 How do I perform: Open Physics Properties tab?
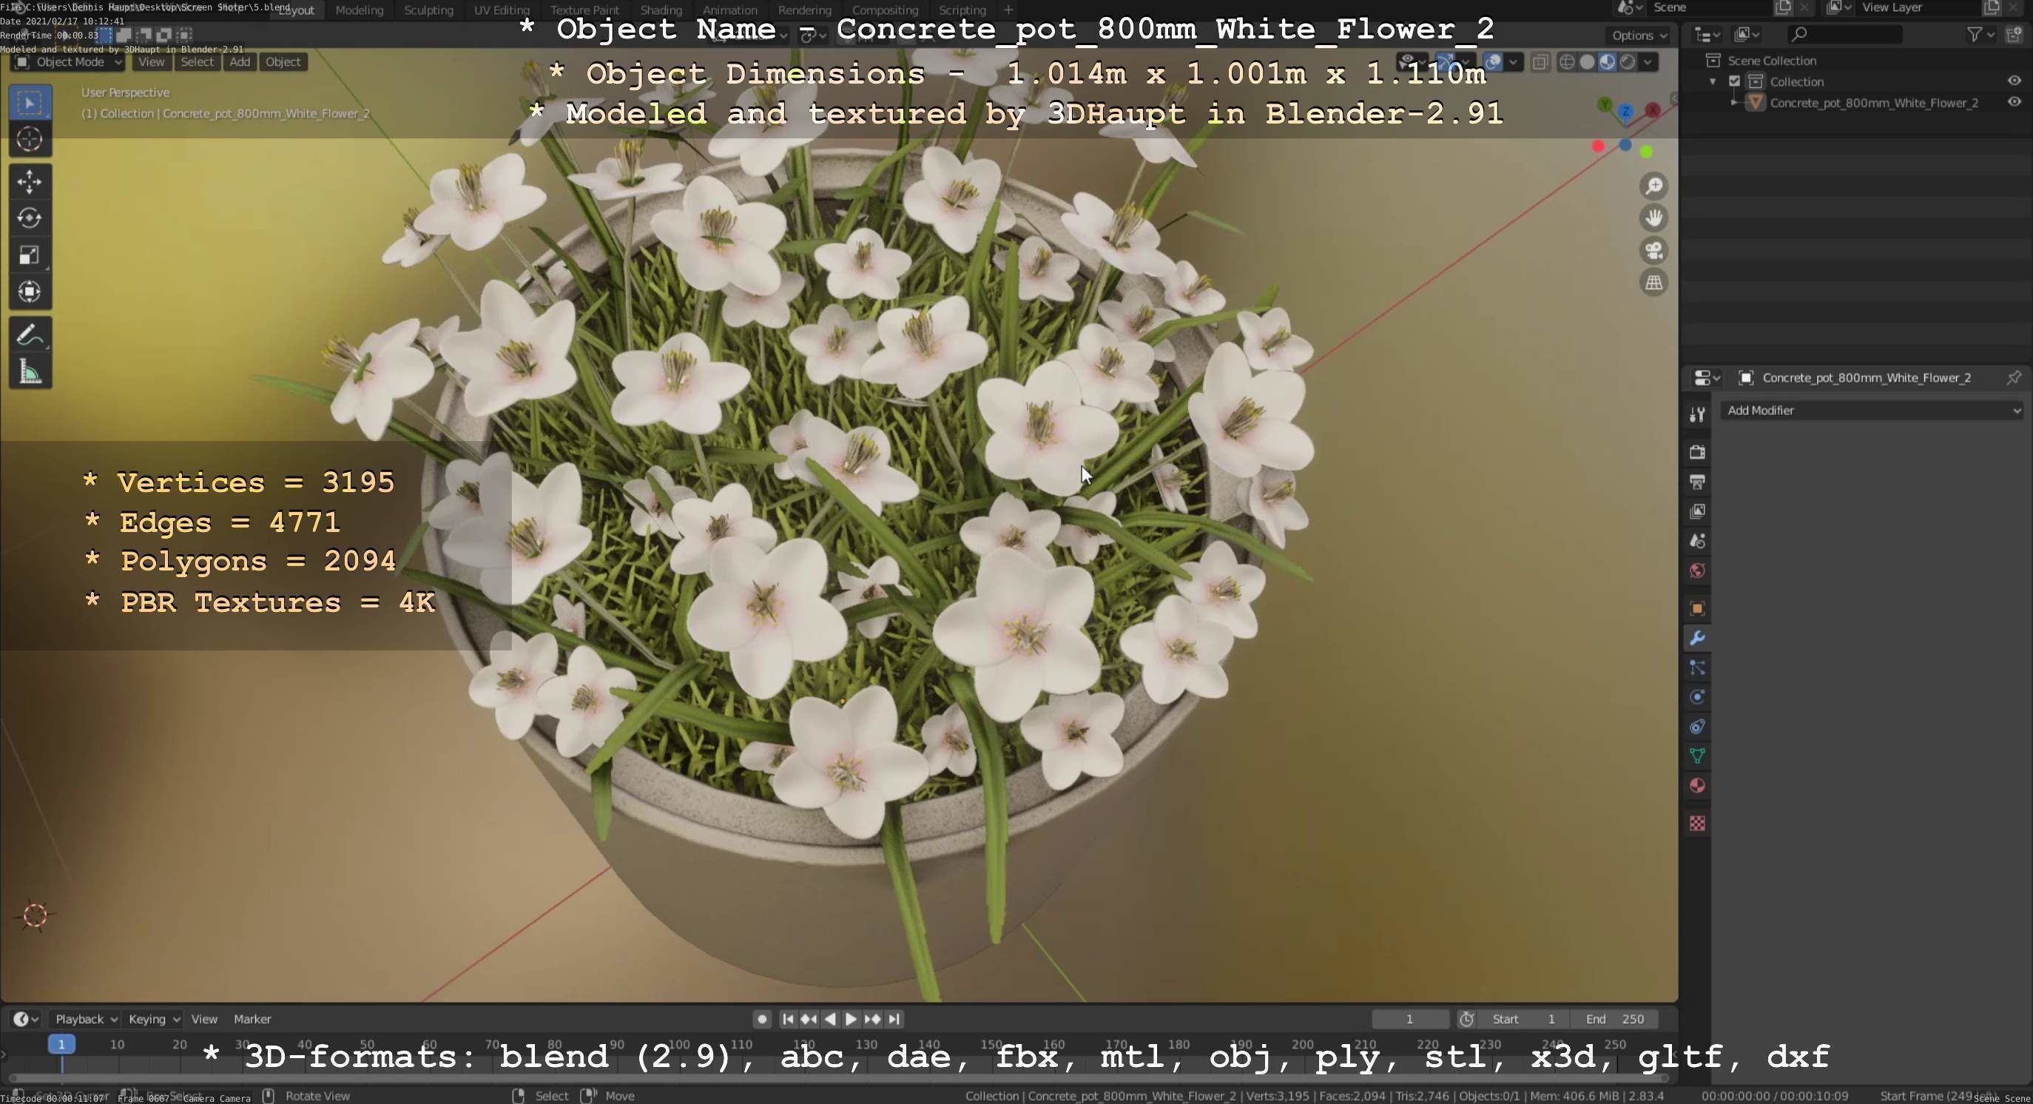pyautogui.click(x=1698, y=698)
